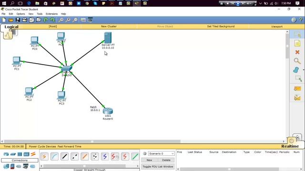Choose the Place Note tool

(x=297, y=43)
